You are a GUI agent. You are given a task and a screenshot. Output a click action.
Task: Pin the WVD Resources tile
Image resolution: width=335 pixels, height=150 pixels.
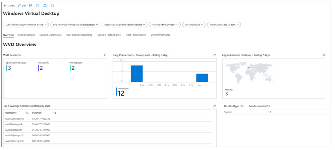tap(105, 55)
